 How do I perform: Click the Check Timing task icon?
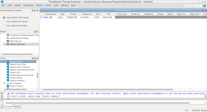8,78
